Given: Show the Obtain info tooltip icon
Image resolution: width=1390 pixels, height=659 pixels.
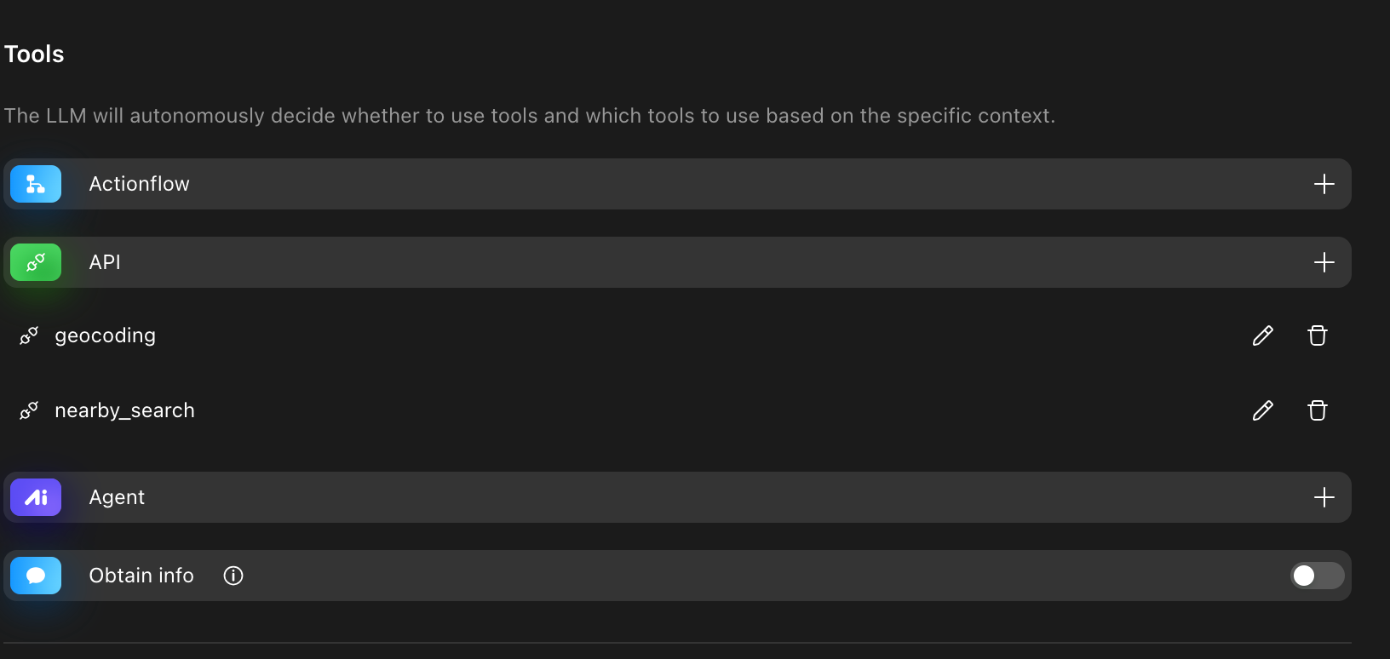Looking at the screenshot, I should [x=233, y=576].
